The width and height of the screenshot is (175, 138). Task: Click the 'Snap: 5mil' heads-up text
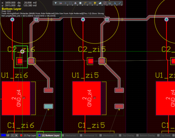tap(6, 11)
